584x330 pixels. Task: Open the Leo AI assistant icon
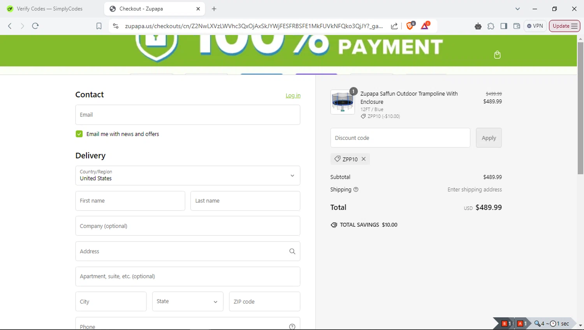(x=478, y=26)
